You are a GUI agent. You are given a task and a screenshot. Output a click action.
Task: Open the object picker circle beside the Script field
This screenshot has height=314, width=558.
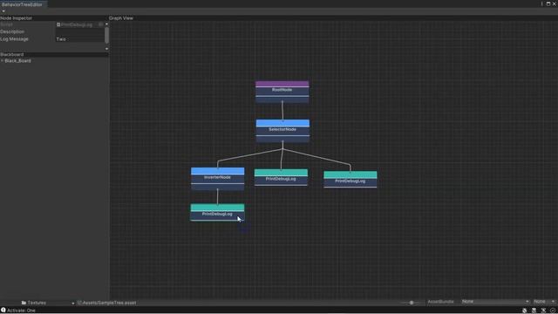pos(101,24)
